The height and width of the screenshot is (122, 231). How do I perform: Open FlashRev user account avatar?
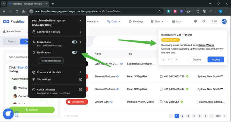pos(224,21)
